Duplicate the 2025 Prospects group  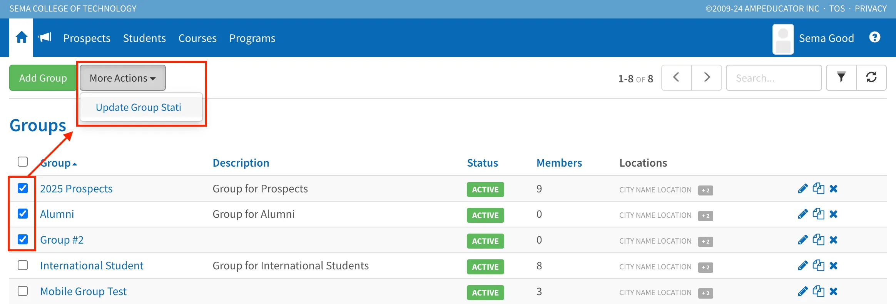(x=818, y=189)
